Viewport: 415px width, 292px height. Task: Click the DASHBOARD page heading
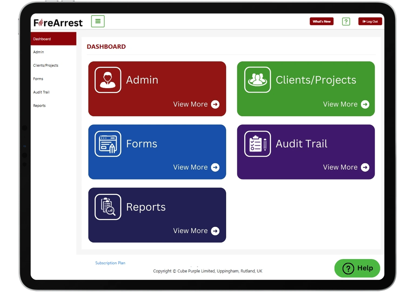(x=106, y=47)
